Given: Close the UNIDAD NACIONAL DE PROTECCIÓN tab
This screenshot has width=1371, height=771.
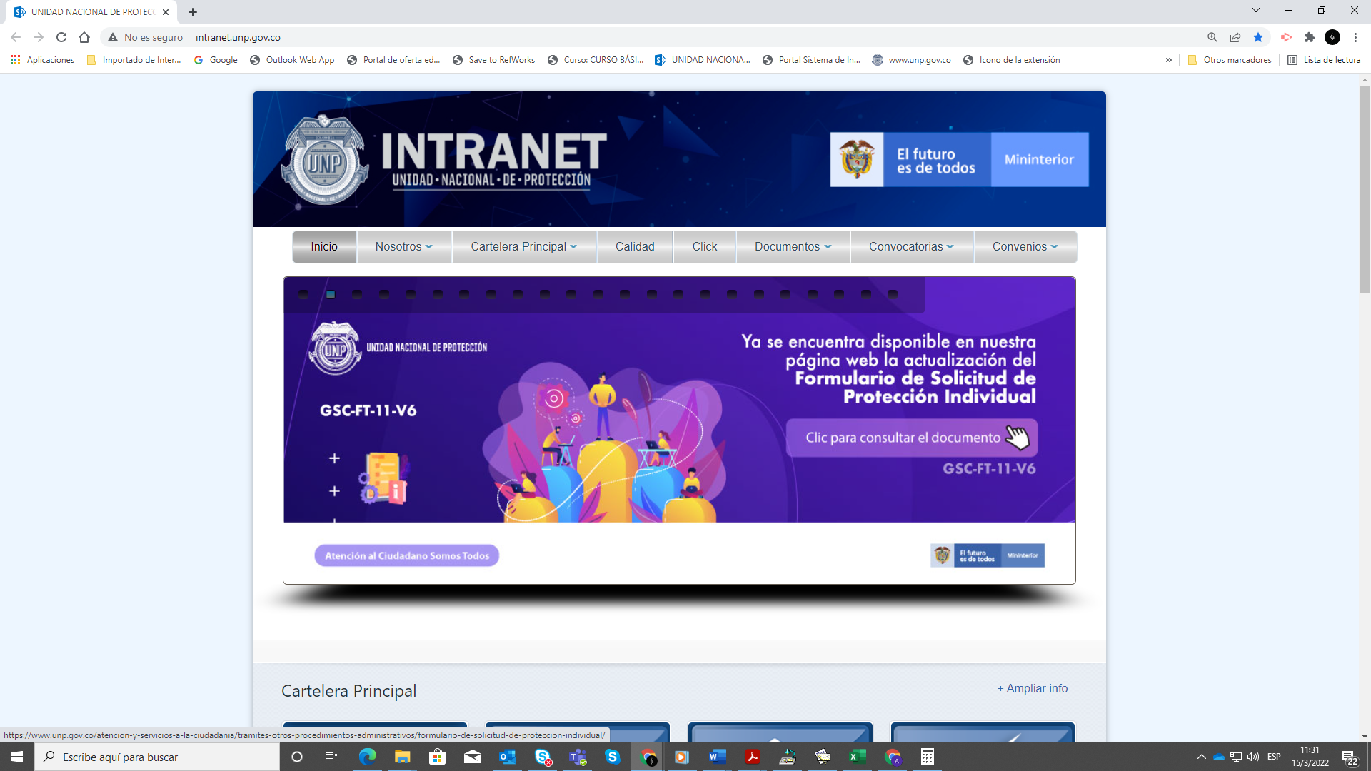Looking at the screenshot, I should click(x=166, y=12).
